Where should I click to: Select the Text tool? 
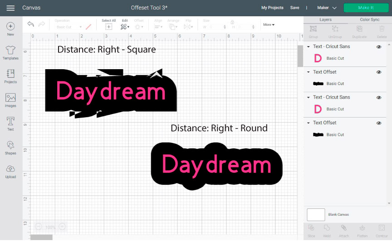(10, 122)
